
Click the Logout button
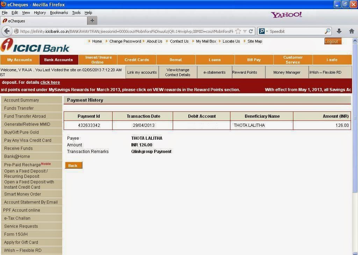333,41
